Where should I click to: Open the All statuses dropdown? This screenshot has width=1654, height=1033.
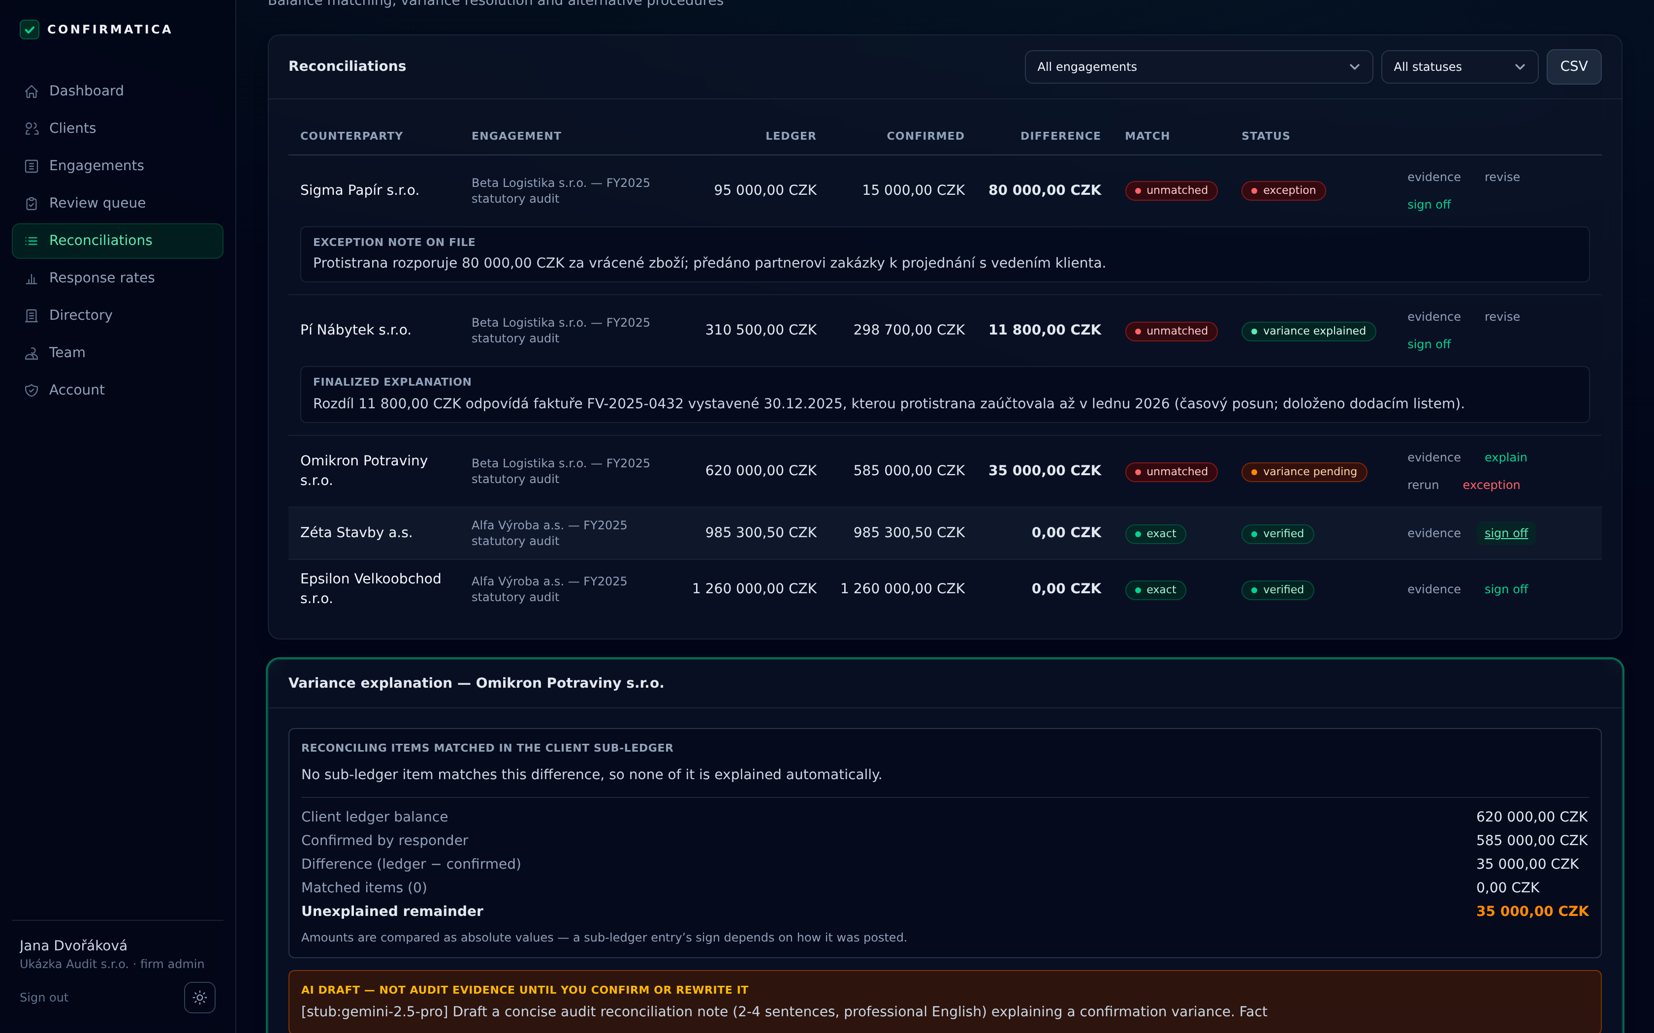[x=1459, y=67]
